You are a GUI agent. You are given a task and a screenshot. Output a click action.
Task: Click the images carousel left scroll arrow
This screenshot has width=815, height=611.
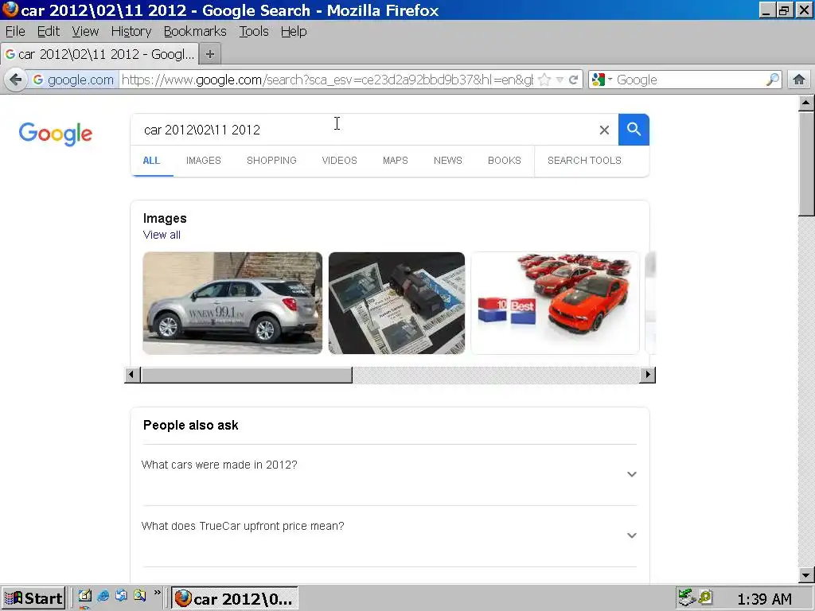coord(132,375)
